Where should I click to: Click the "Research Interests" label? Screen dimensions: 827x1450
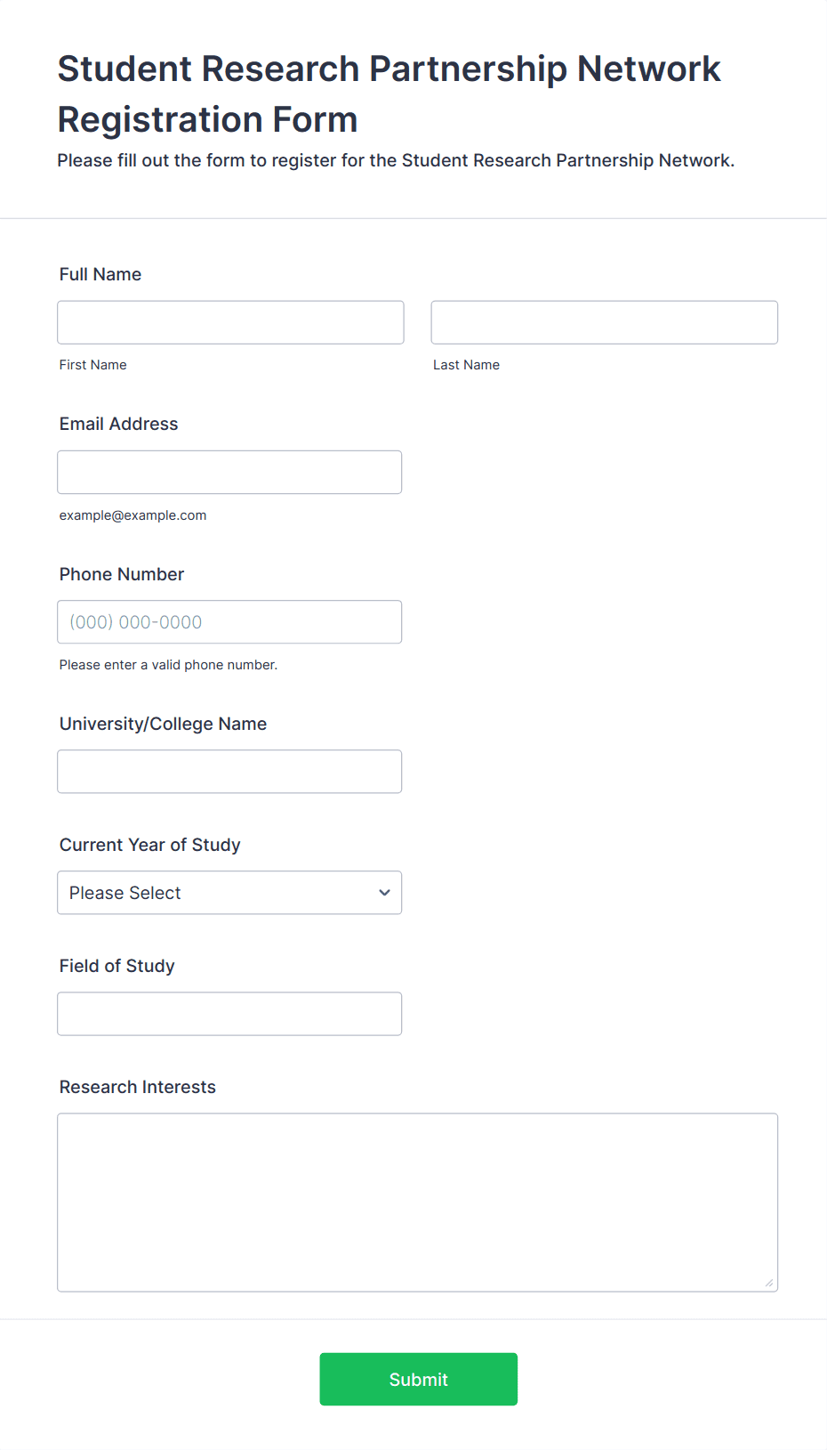click(138, 1087)
